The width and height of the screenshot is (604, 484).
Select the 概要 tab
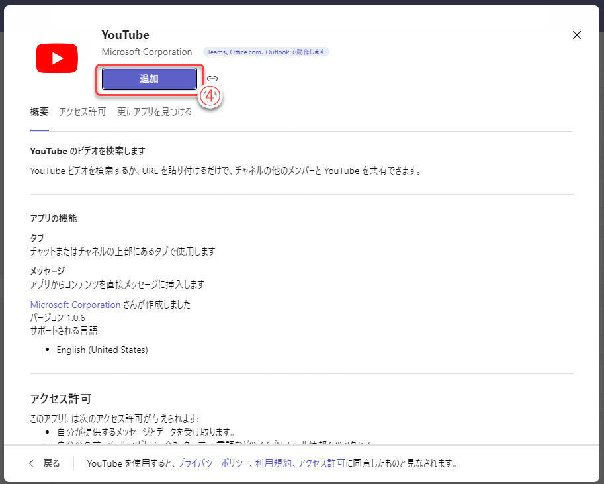(x=39, y=112)
